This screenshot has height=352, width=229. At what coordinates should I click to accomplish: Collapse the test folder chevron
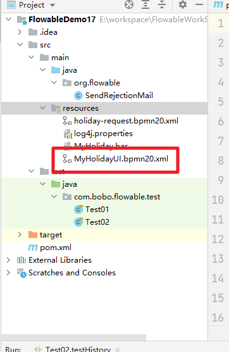coord(32,172)
